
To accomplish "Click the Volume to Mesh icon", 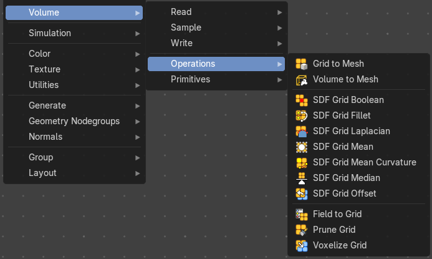I will [x=302, y=79].
